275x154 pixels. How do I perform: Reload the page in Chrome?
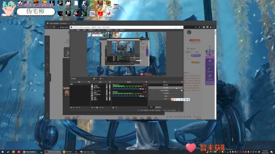pos(54,27)
